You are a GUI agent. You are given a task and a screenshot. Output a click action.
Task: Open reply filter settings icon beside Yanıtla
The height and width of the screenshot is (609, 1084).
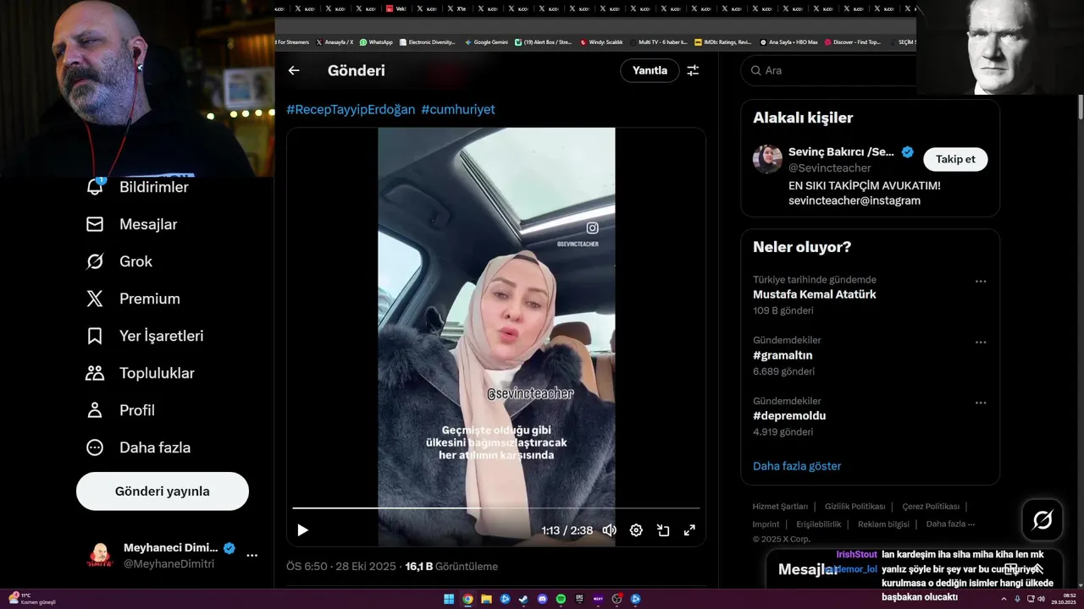click(x=693, y=70)
